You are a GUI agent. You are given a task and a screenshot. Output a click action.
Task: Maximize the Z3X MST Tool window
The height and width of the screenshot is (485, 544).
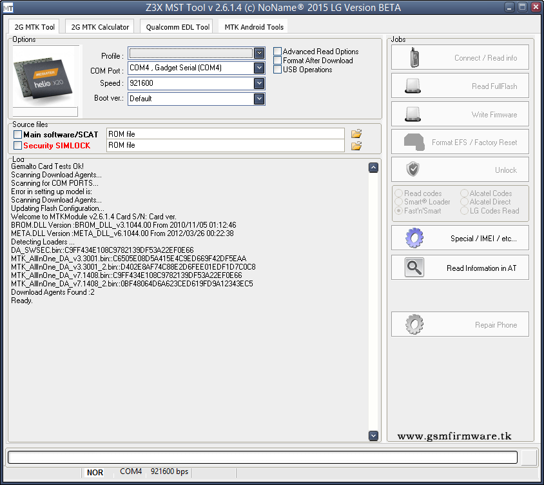(522, 7)
